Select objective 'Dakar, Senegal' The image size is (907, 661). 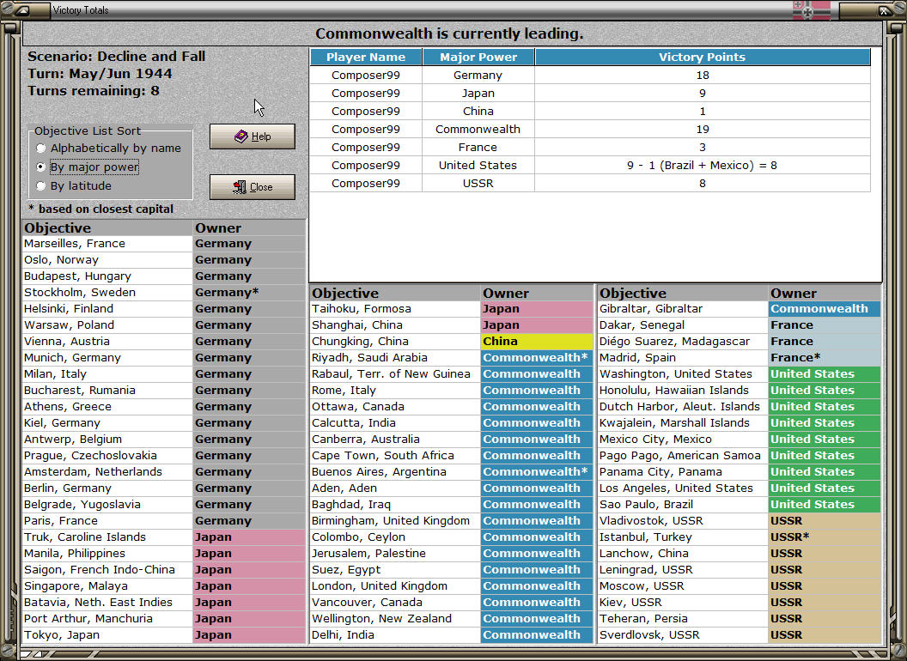click(x=683, y=325)
